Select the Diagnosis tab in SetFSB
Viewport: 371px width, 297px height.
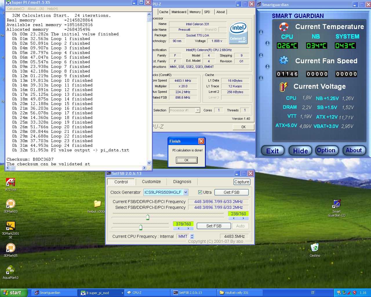[x=182, y=182]
